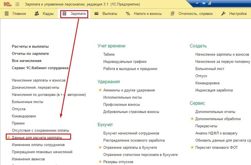Open Премии
The image size is (251, 165).
[x=18, y=123]
